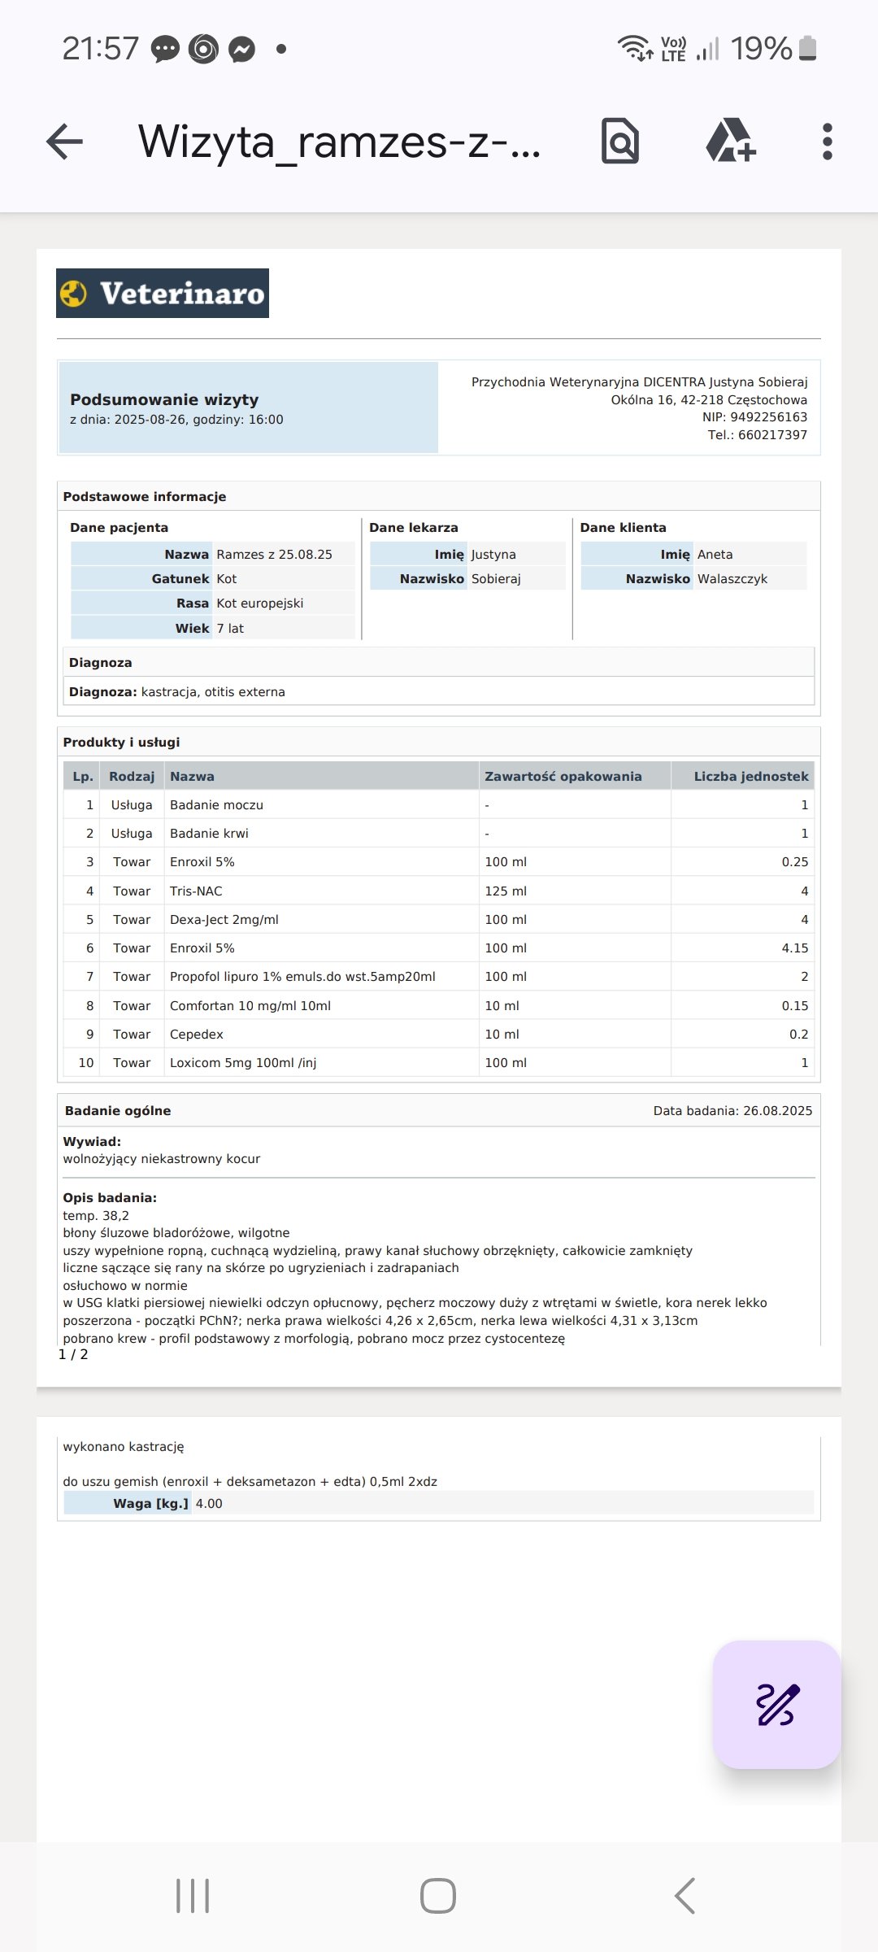Tap the diagnosis text kastracja, otitis externa
The image size is (878, 1952).
213,692
